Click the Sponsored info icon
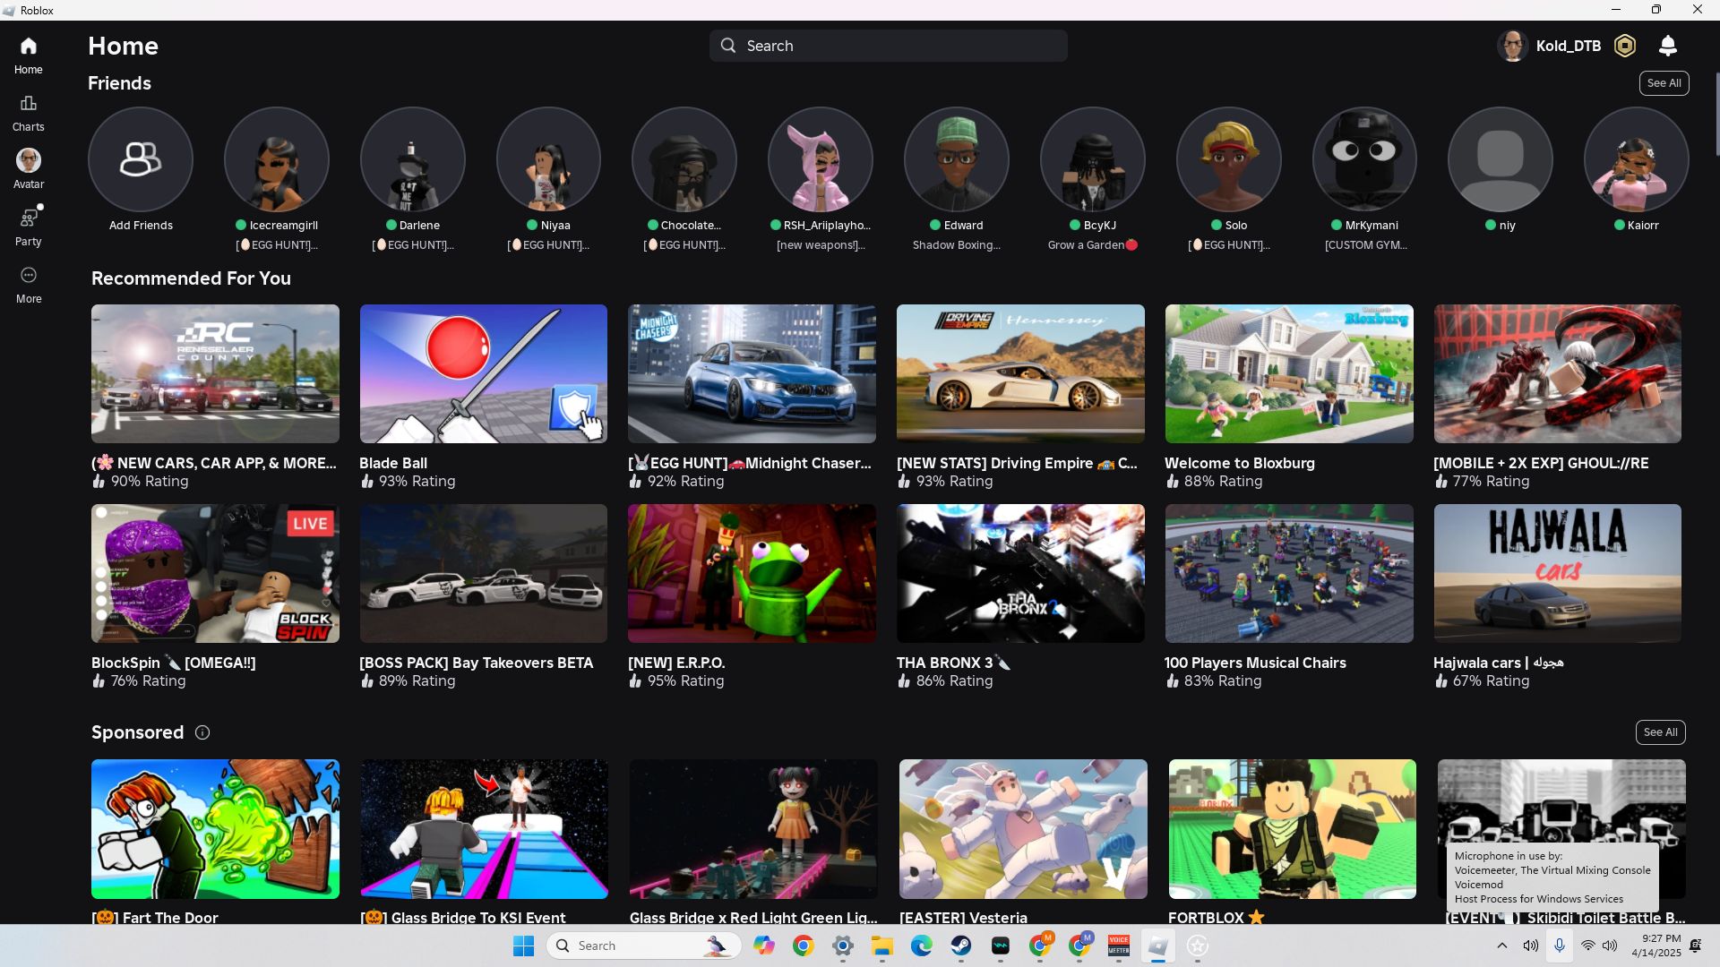 click(x=202, y=732)
